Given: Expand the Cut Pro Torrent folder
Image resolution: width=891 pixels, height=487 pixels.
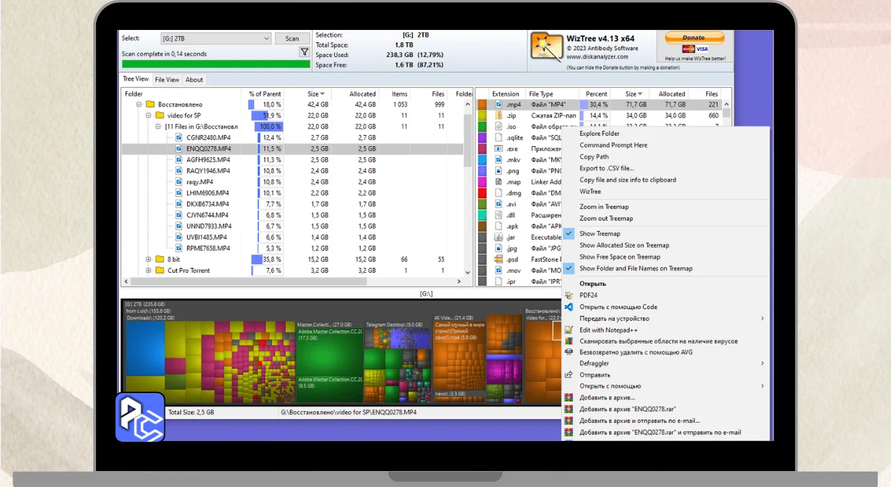Looking at the screenshot, I should click(148, 271).
